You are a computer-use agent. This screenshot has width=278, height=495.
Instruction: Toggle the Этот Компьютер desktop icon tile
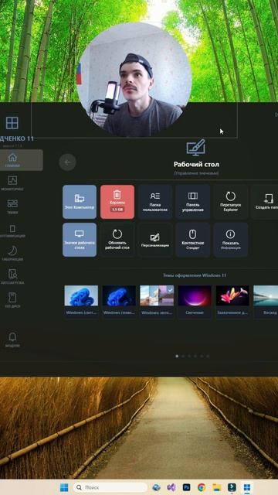80,202
